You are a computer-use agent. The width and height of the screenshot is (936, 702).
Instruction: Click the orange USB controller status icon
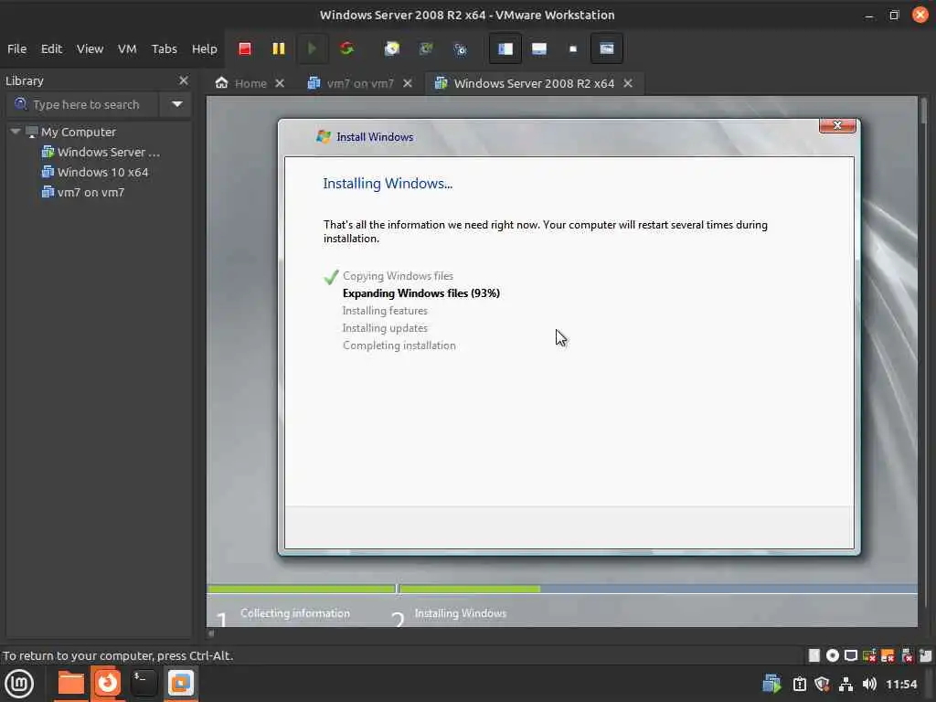click(888, 655)
